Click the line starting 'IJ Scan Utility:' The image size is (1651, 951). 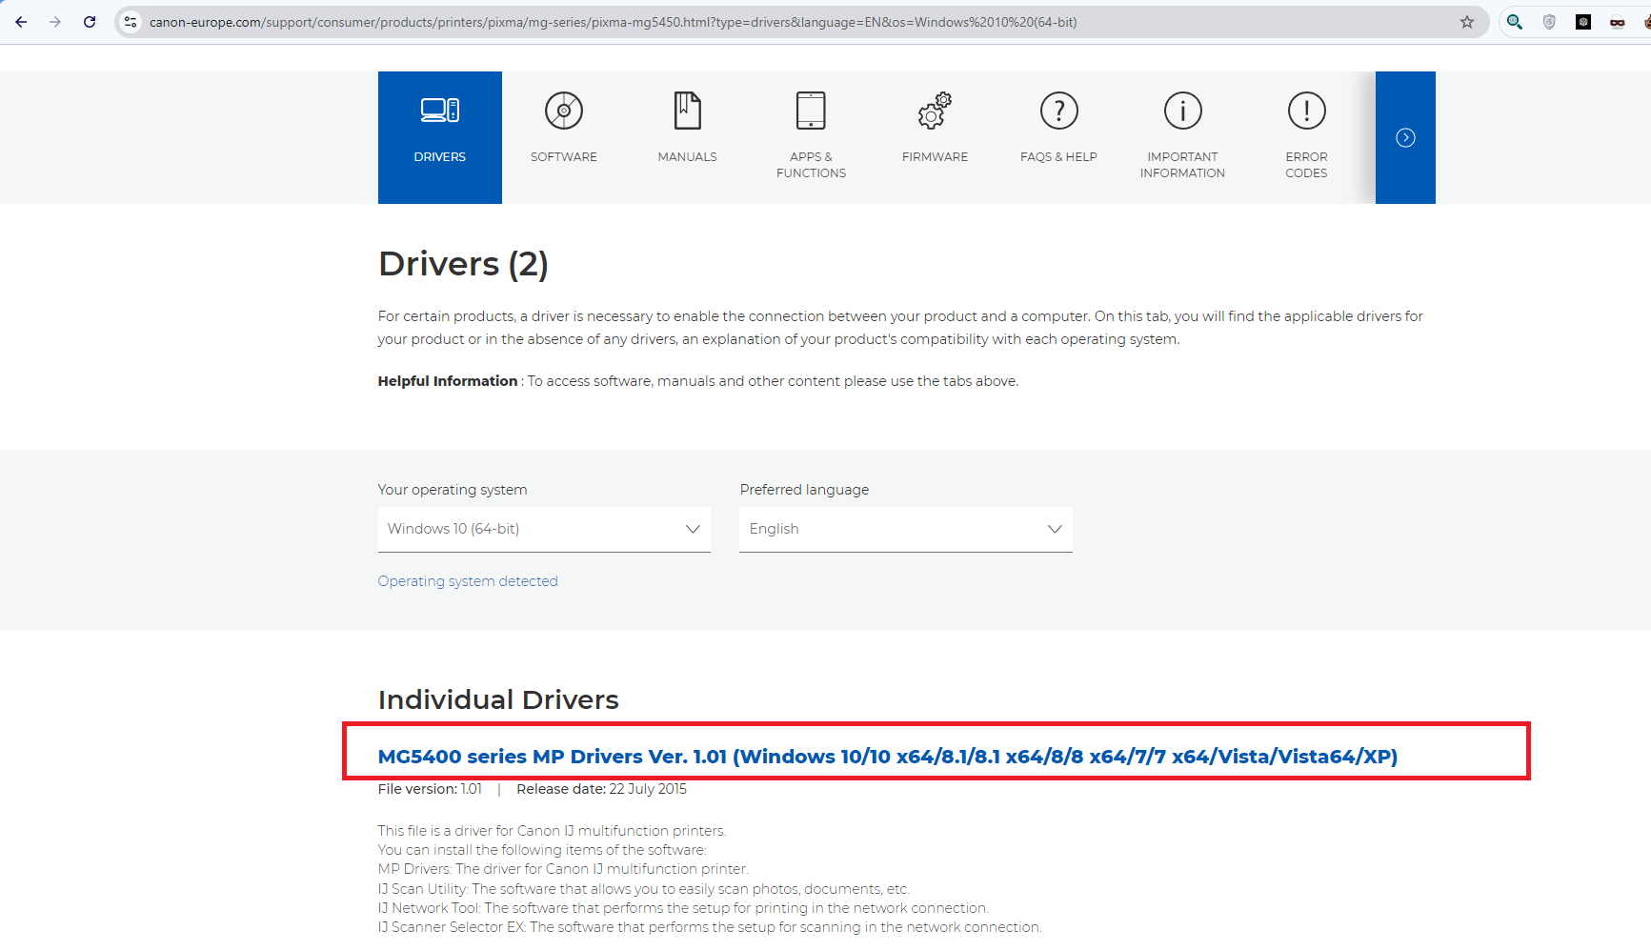tap(644, 889)
